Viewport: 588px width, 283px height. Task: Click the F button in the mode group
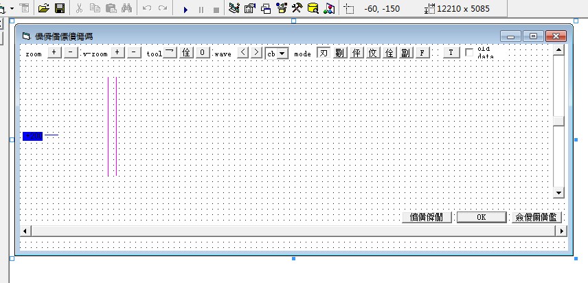(422, 53)
